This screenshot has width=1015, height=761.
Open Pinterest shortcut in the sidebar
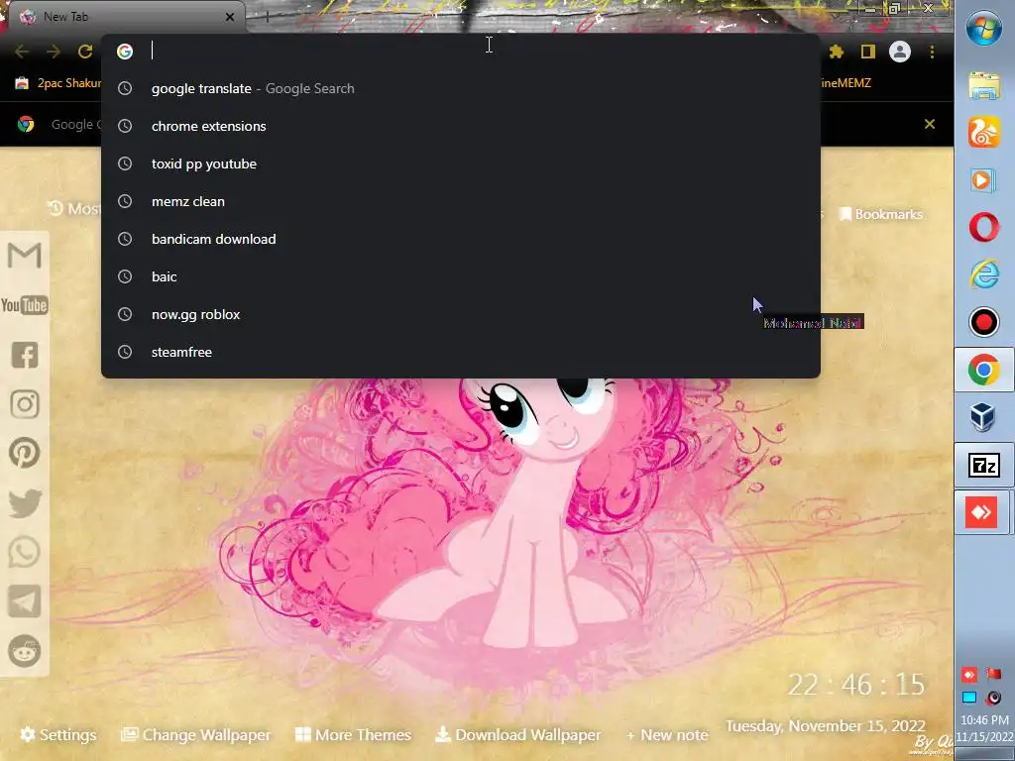25,453
